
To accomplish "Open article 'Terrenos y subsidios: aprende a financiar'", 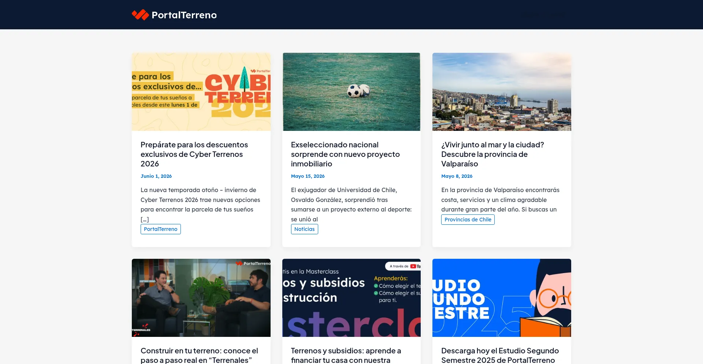I will point(346,355).
